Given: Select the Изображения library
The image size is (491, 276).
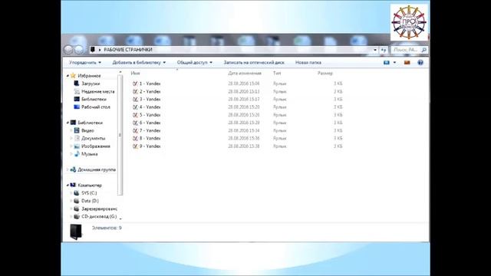Looking at the screenshot, I should 95,146.
